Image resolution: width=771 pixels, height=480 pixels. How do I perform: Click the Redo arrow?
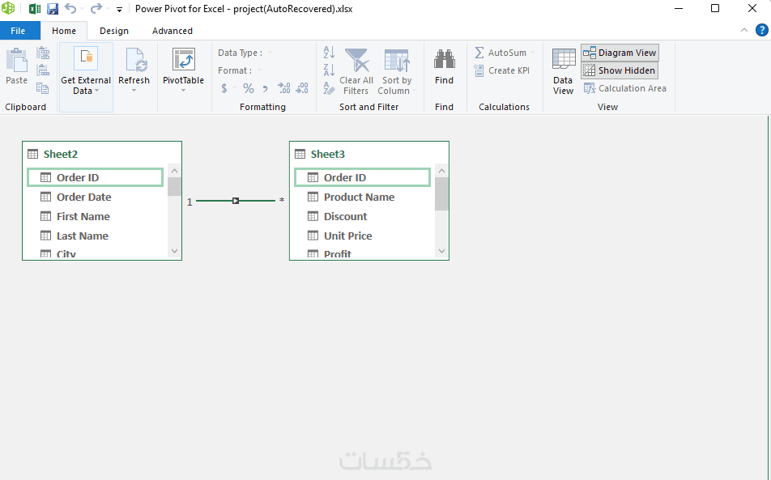[x=96, y=8]
